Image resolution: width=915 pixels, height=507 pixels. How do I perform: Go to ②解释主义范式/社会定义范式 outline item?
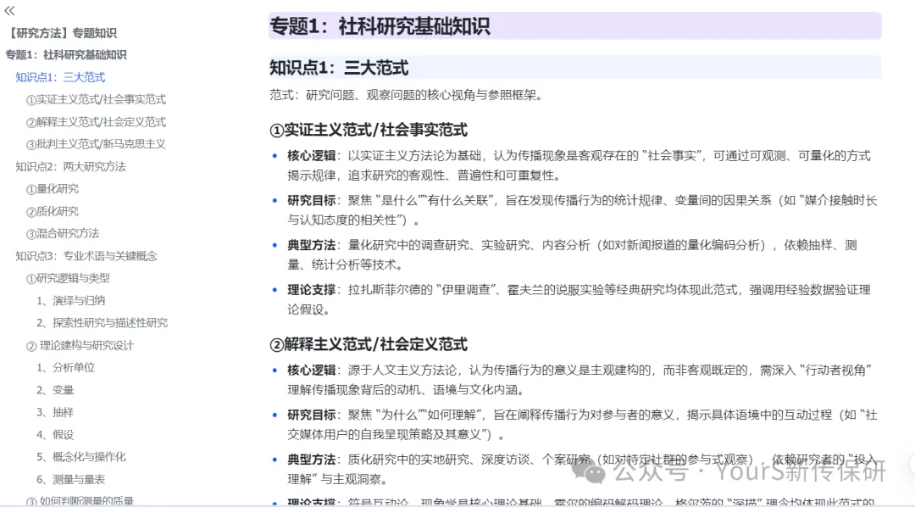(97, 121)
